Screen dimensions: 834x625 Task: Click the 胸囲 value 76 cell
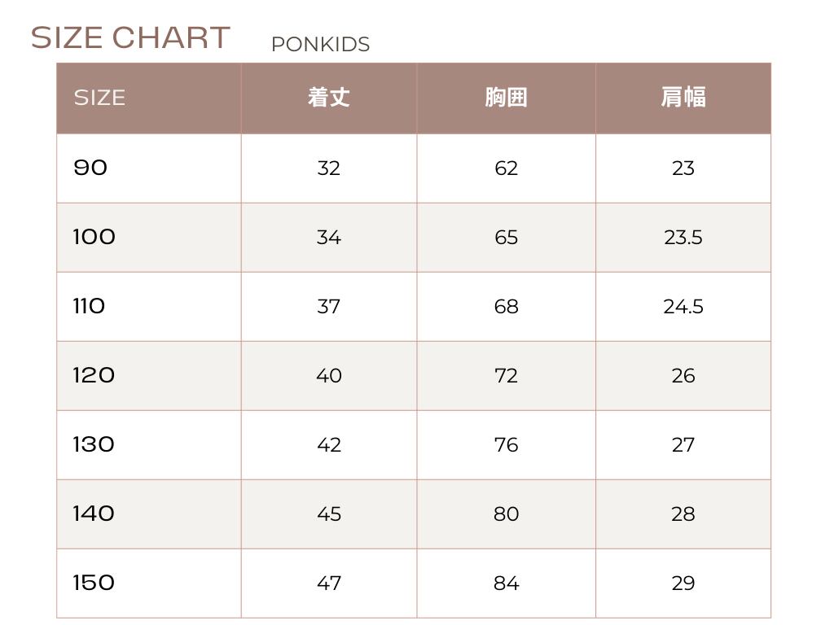coord(506,445)
